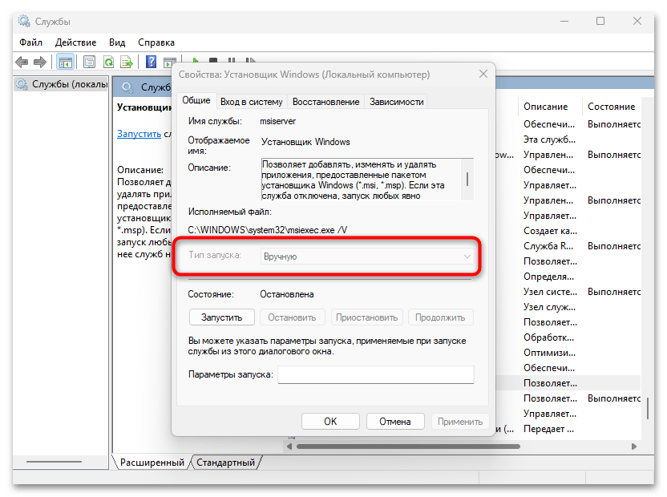Switch to Расширенный view tab
The height and width of the screenshot is (497, 667).
(x=152, y=462)
